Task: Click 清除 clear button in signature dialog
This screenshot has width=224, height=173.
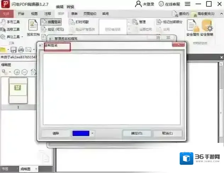Action: coord(55,133)
